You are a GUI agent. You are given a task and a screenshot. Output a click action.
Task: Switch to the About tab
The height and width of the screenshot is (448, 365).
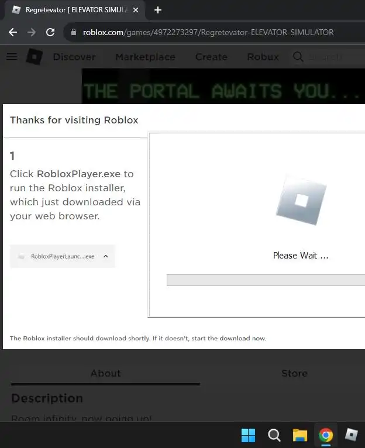[x=105, y=373]
